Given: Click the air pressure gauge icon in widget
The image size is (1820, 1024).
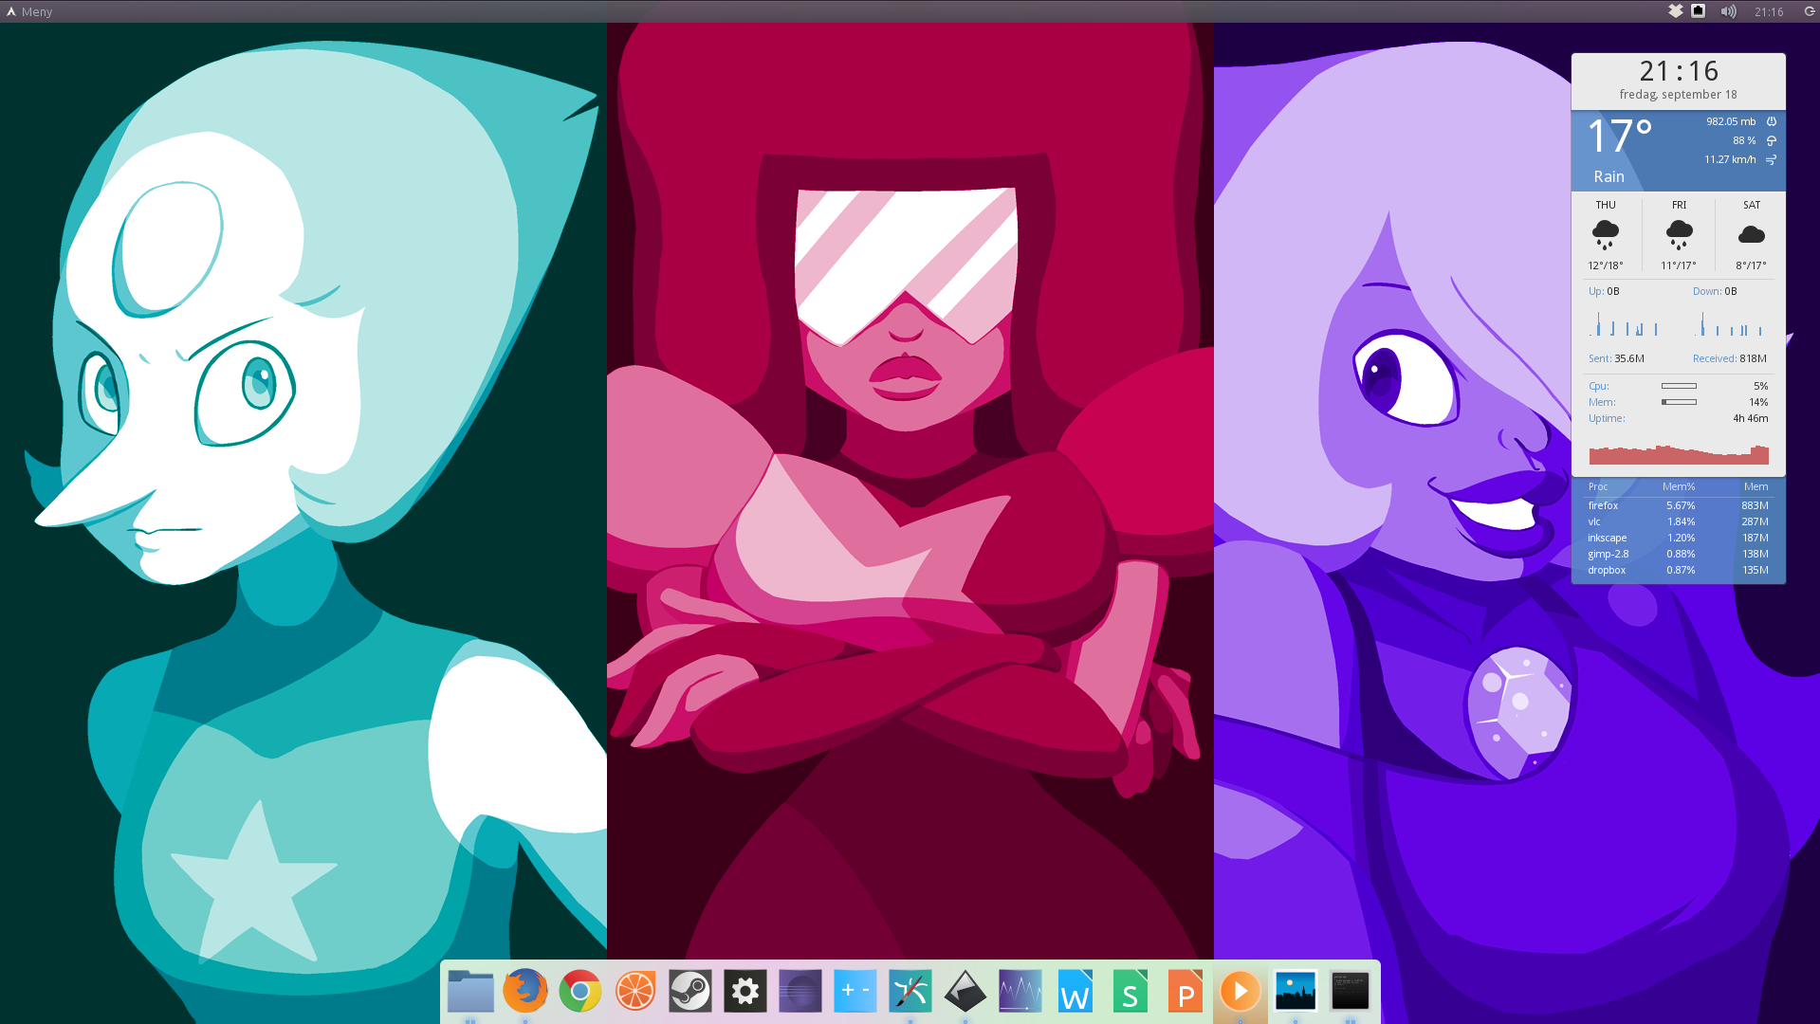Looking at the screenshot, I should [1772, 121].
